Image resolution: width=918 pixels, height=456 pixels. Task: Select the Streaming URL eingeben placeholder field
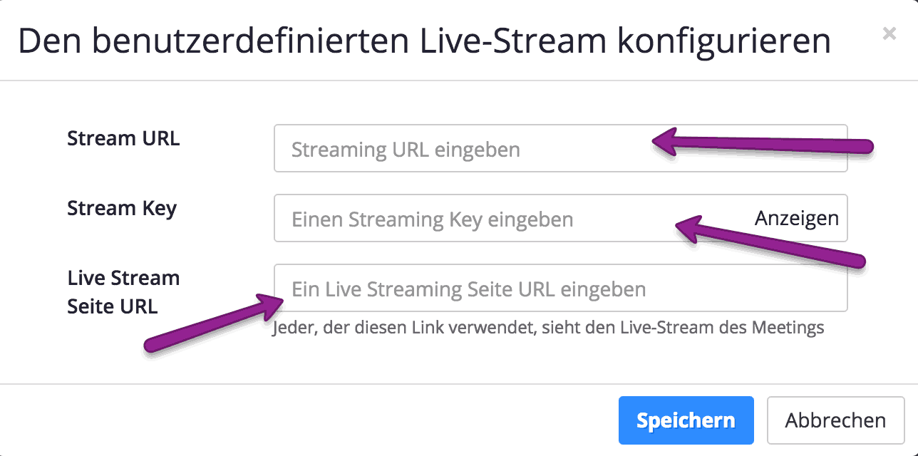(x=499, y=149)
